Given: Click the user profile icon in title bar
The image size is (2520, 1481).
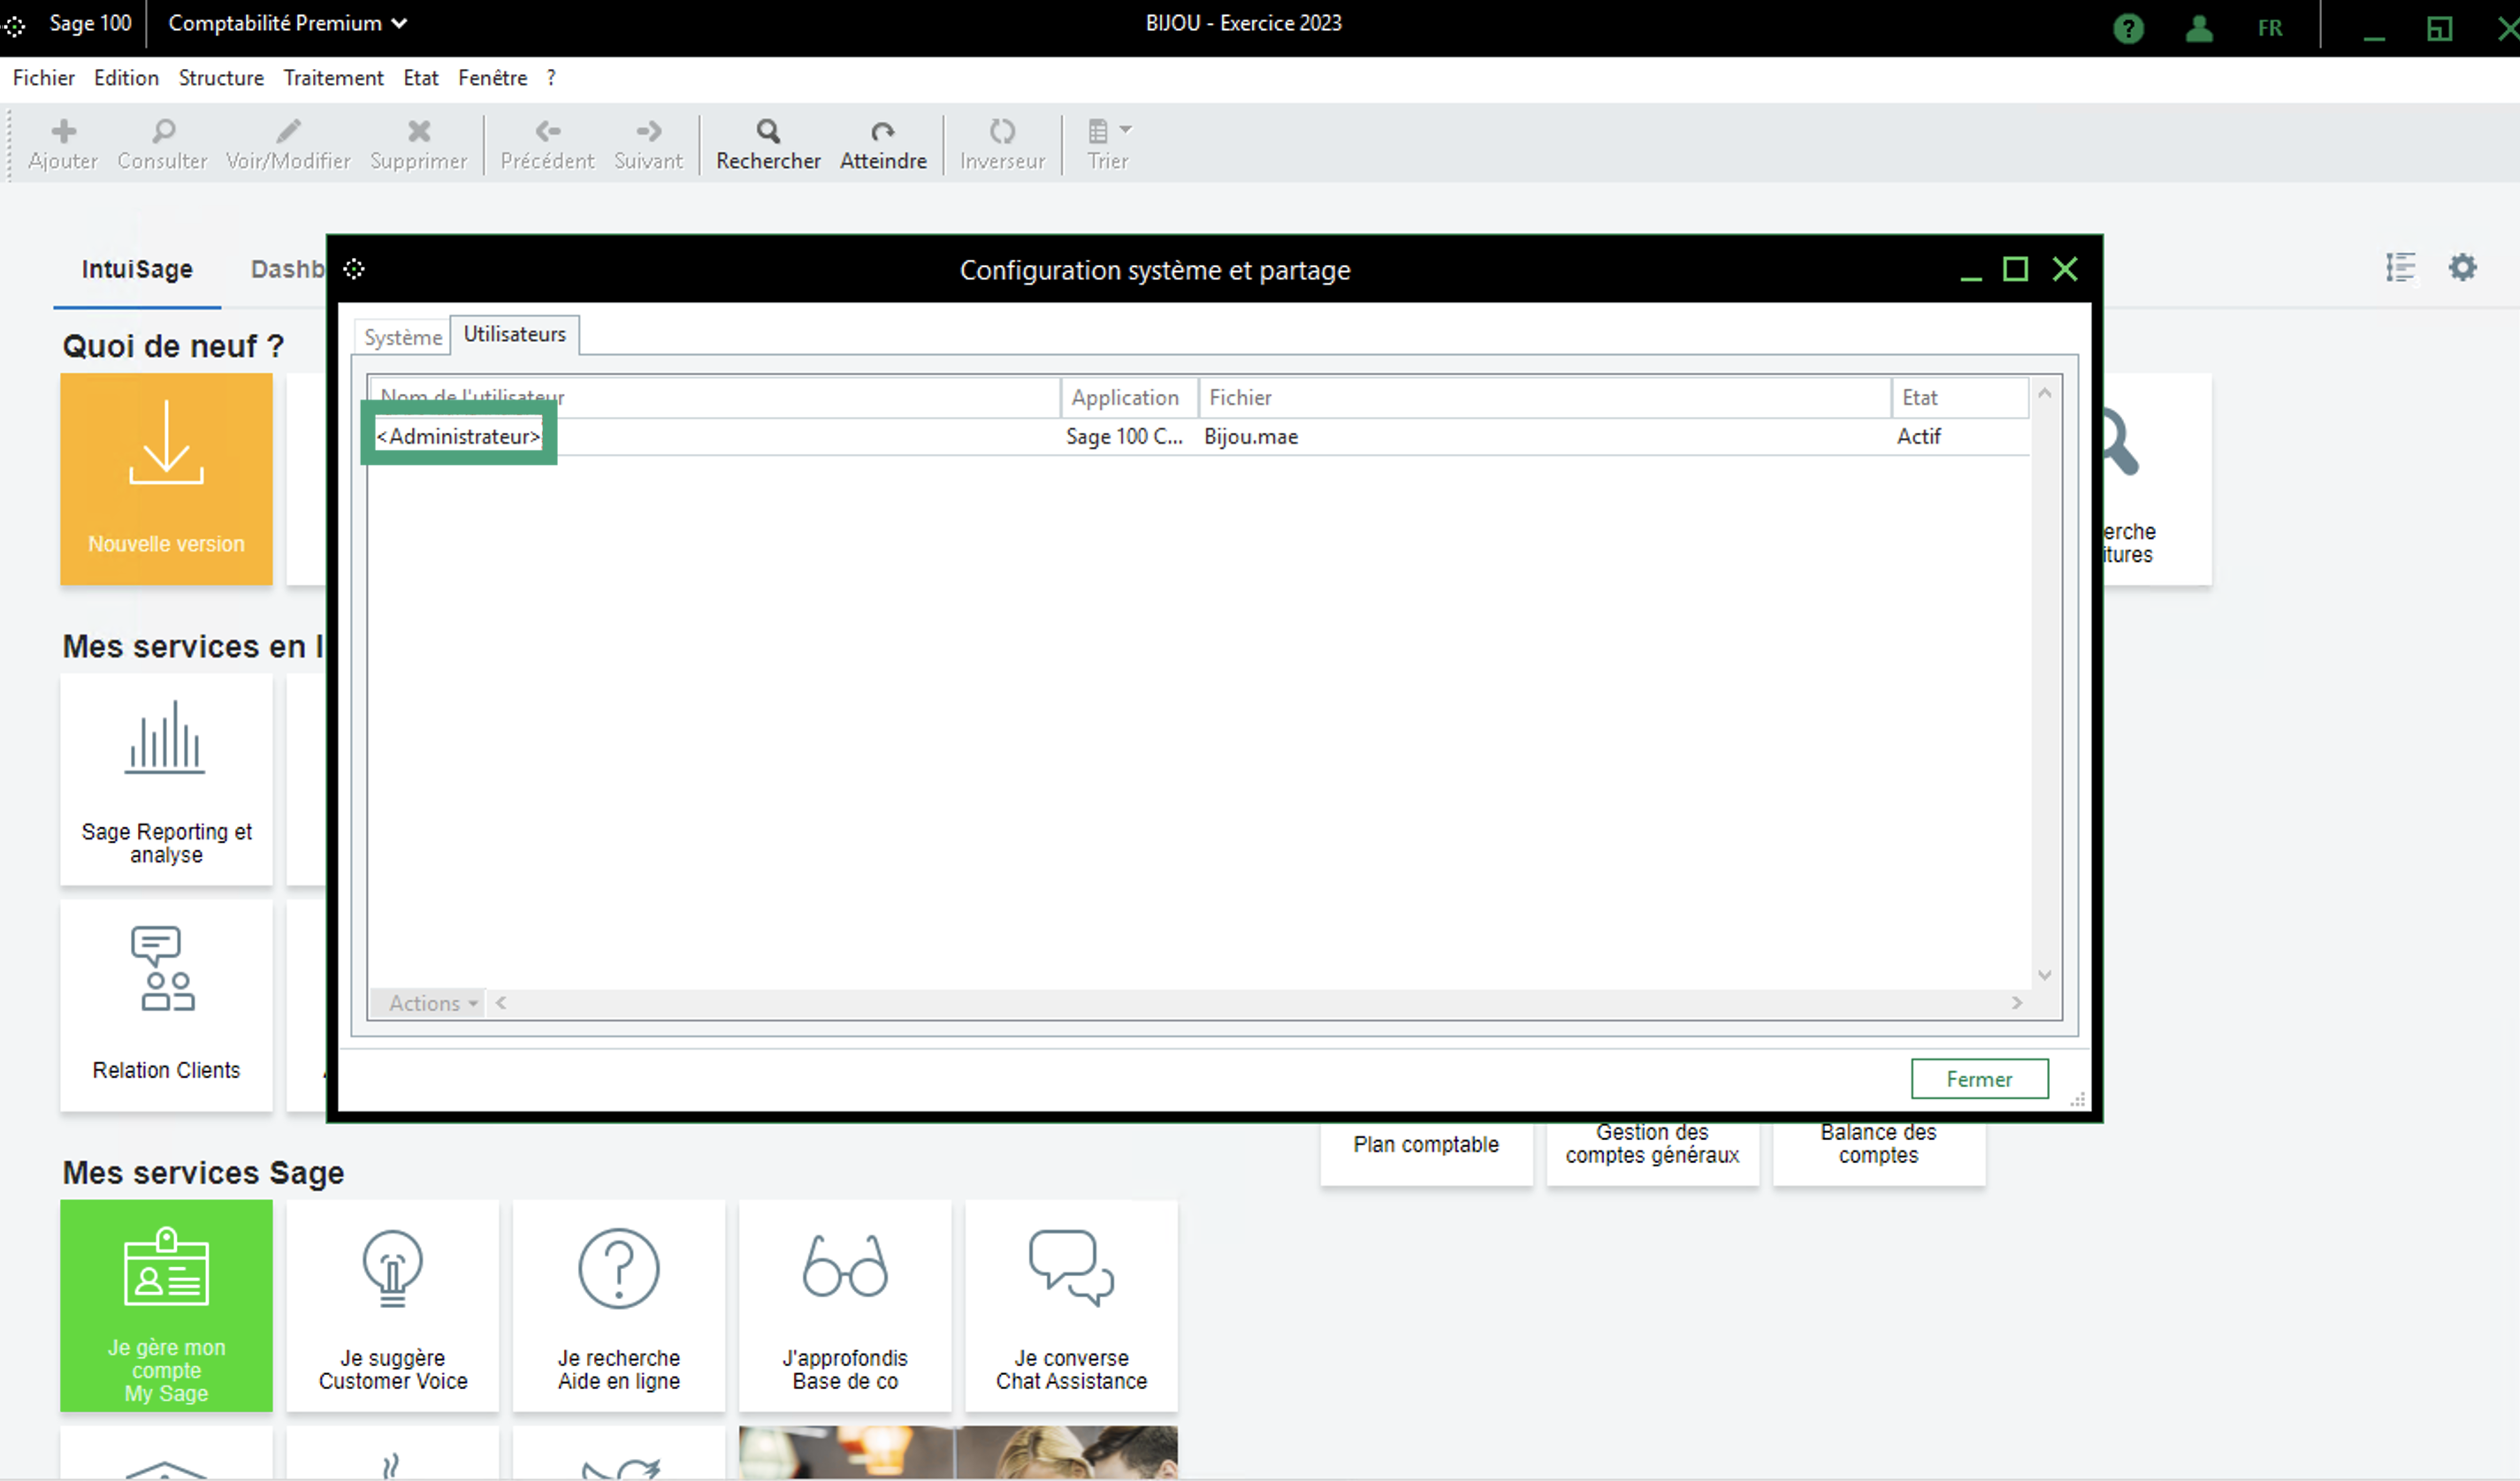Looking at the screenshot, I should coord(2198,28).
